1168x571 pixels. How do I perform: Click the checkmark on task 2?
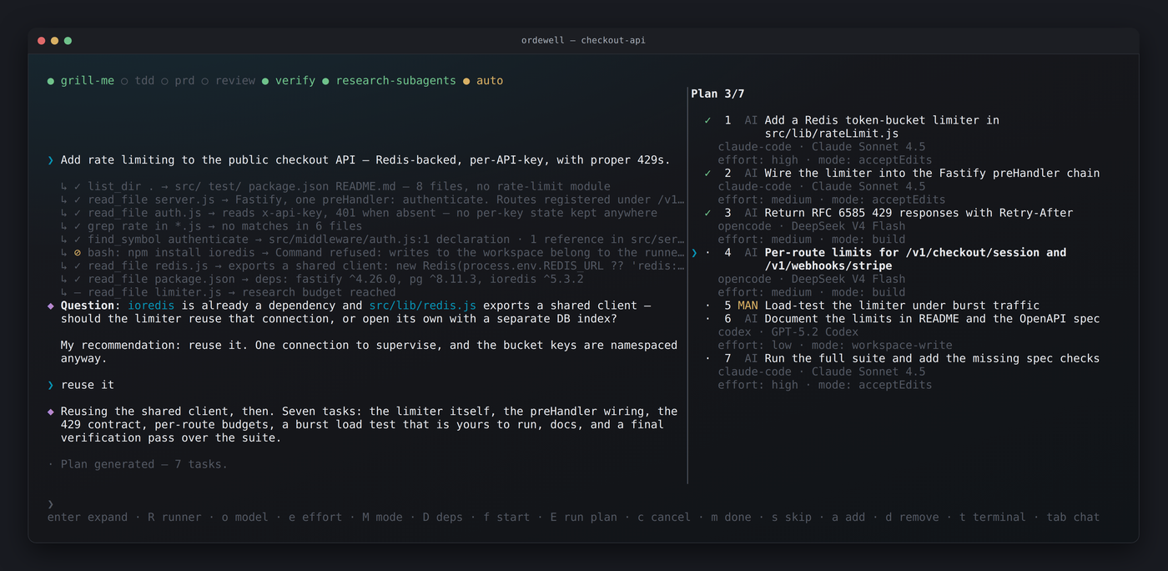(707, 174)
